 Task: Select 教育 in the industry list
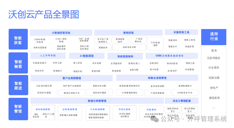click(214, 51)
